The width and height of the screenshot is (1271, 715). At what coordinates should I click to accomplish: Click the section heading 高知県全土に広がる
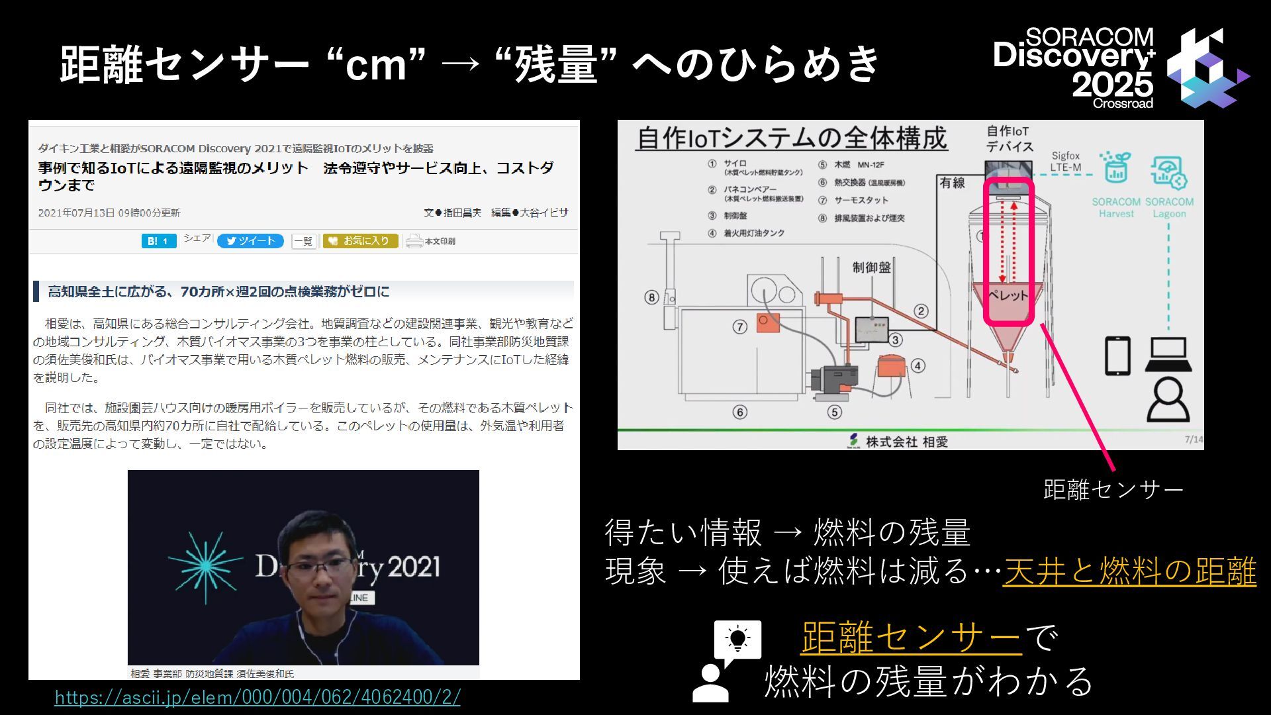tap(218, 291)
